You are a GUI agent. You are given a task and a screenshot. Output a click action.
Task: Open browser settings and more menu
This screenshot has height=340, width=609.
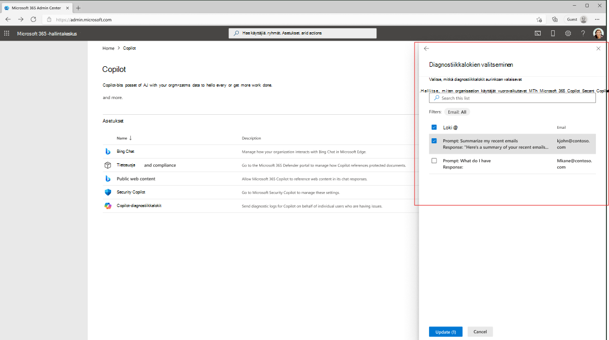597,19
